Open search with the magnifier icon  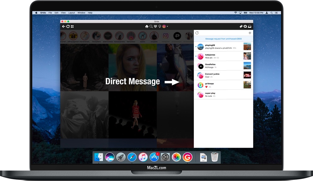[x=151, y=27]
